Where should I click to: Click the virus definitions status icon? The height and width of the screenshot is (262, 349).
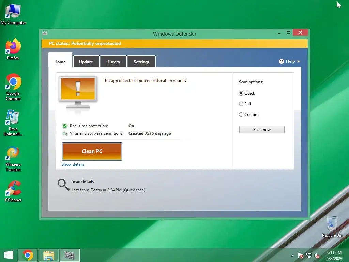(65, 133)
